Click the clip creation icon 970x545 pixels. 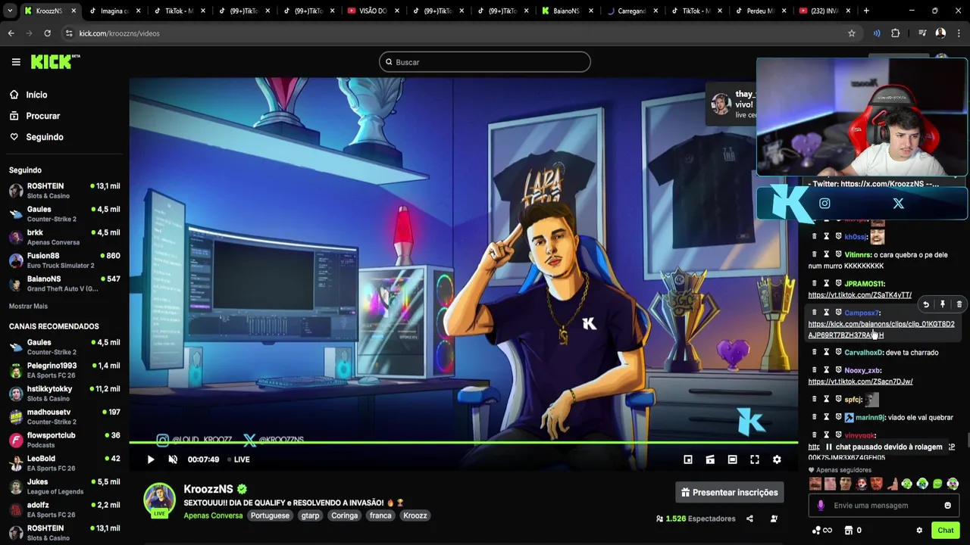click(x=710, y=459)
